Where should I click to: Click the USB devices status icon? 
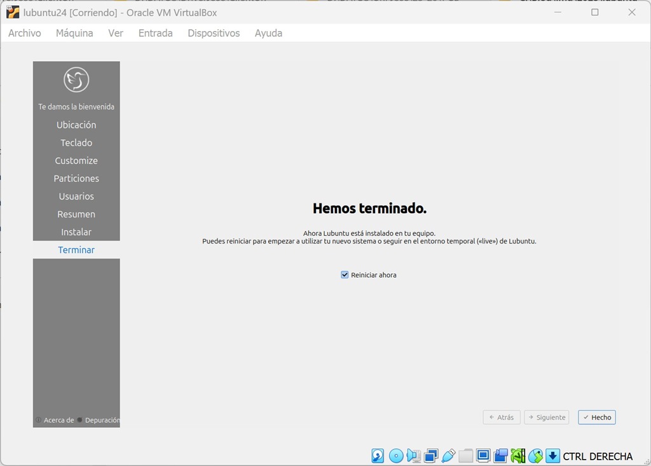point(449,456)
